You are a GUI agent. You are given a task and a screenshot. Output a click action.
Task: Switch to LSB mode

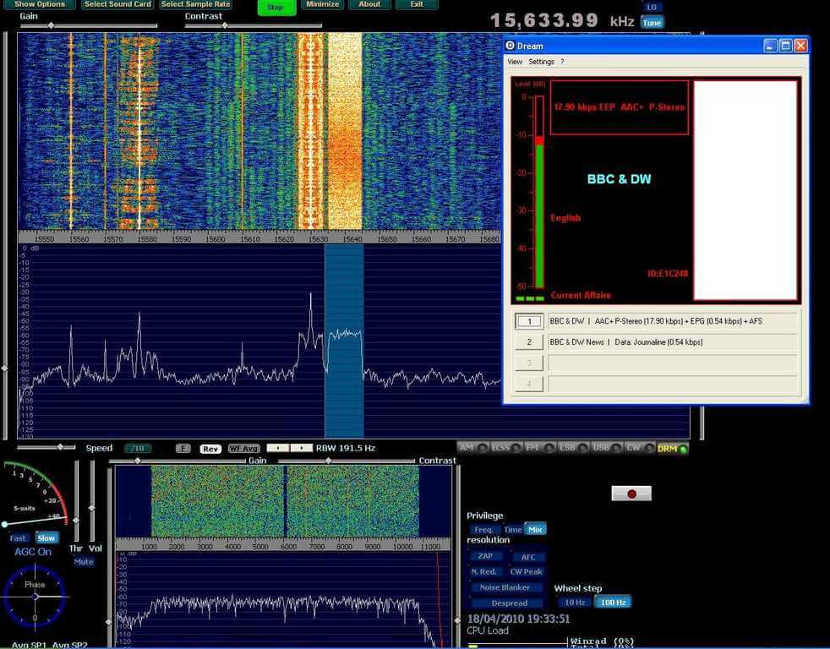[x=574, y=448]
